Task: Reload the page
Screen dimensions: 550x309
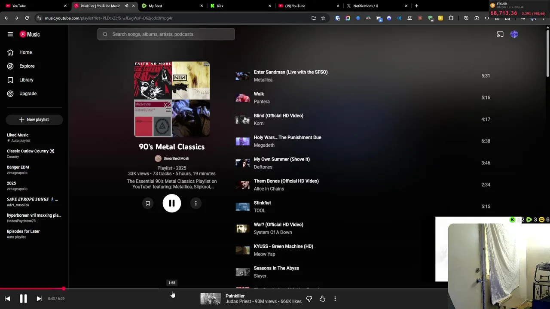Action: click(x=27, y=18)
